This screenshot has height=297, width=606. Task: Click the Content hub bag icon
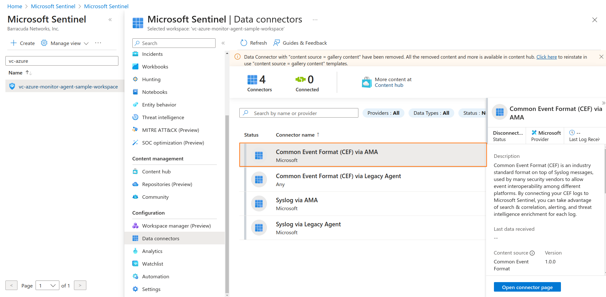tap(135, 171)
